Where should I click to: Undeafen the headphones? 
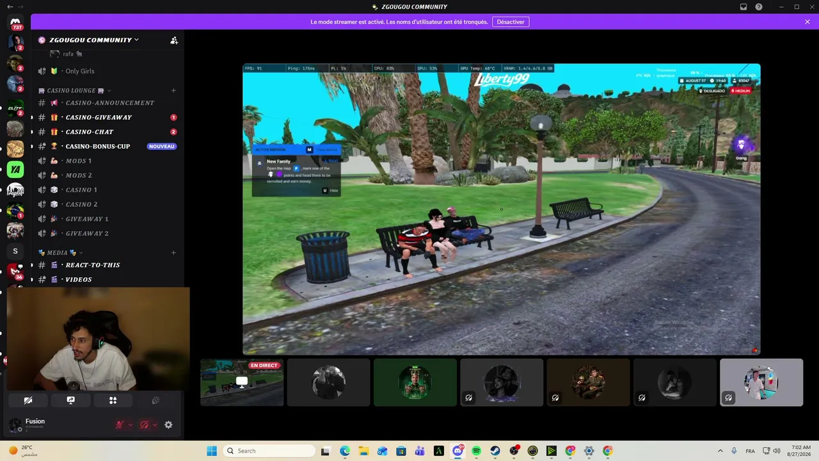point(144,425)
